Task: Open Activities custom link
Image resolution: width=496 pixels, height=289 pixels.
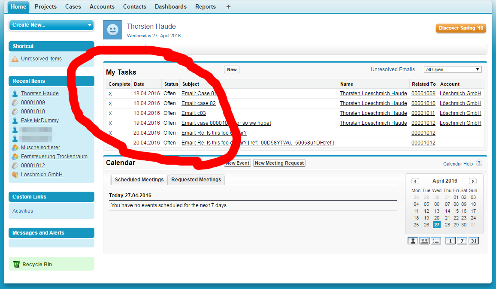Action: coord(22,211)
